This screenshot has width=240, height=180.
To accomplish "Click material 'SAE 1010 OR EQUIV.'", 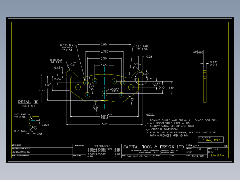I will 139,156.
